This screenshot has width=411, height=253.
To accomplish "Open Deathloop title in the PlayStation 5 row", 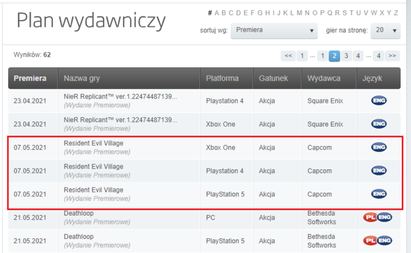I will pyautogui.click(x=79, y=237).
